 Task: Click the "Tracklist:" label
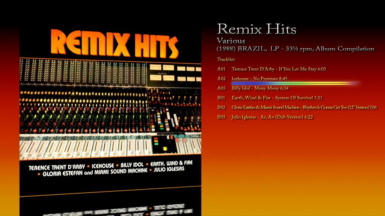pos(226,59)
